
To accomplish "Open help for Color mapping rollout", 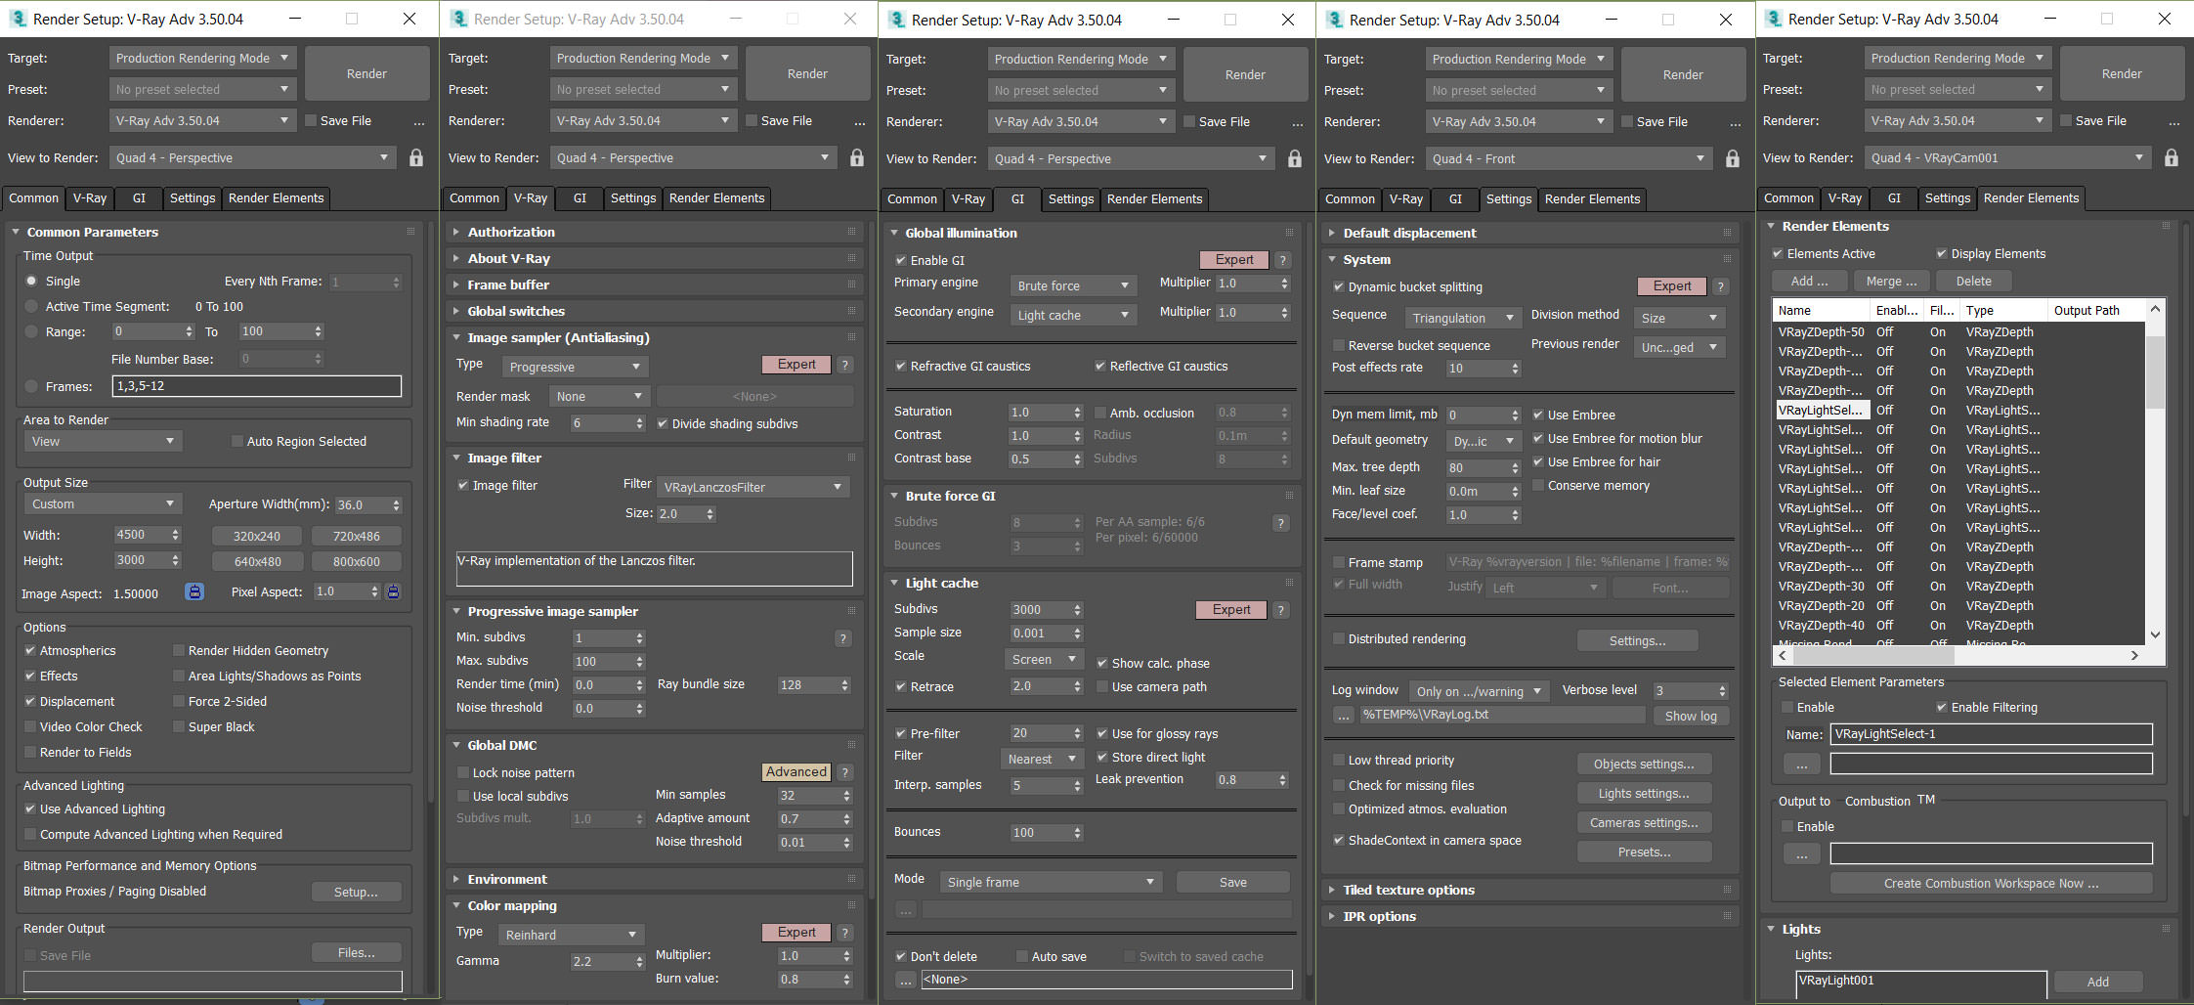I will coord(845,933).
